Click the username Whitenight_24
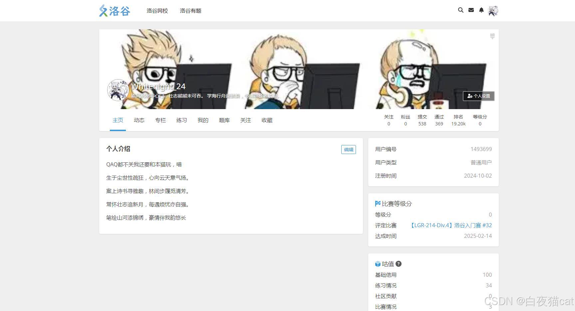The width and height of the screenshot is (575, 311). pyautogui.click(x=158, y=86)
